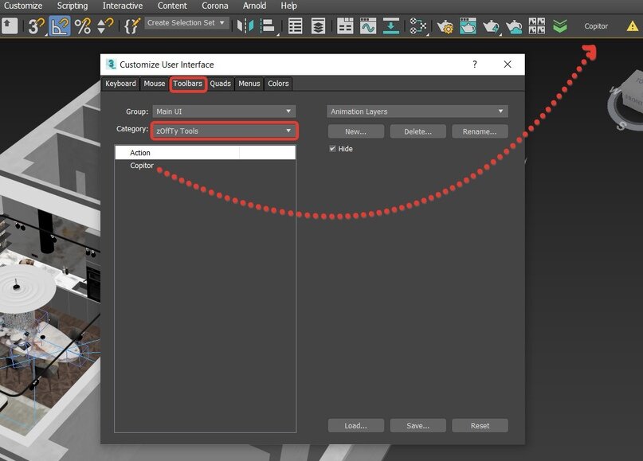Click the Action column header

point(177,153)
